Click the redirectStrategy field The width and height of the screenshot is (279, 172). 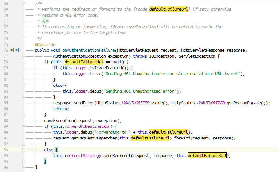[83, 156]
